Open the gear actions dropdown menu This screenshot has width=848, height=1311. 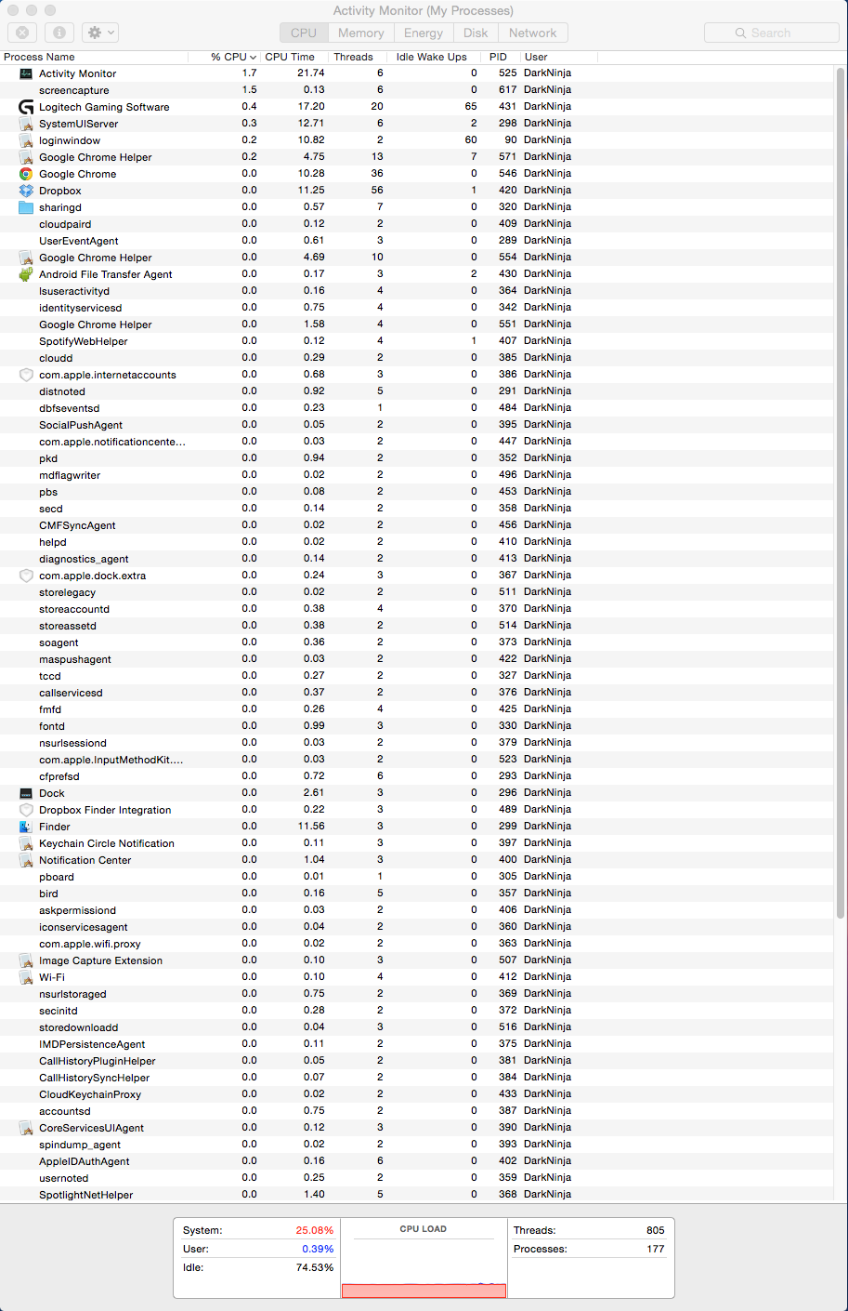click(x=100, y=33)
